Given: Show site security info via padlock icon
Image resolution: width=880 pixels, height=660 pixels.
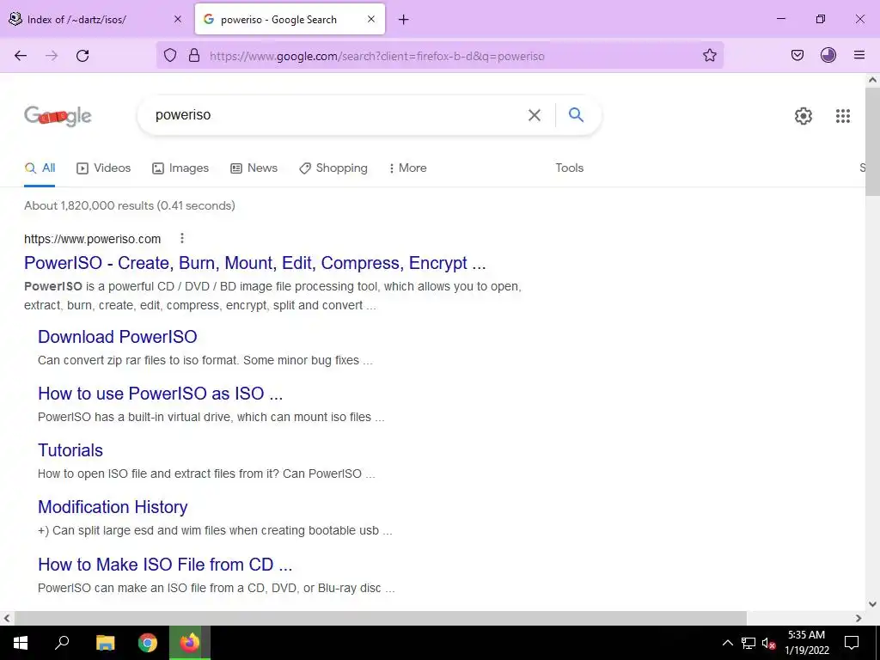Looking at the screenshot, I should tap(194, 55).
